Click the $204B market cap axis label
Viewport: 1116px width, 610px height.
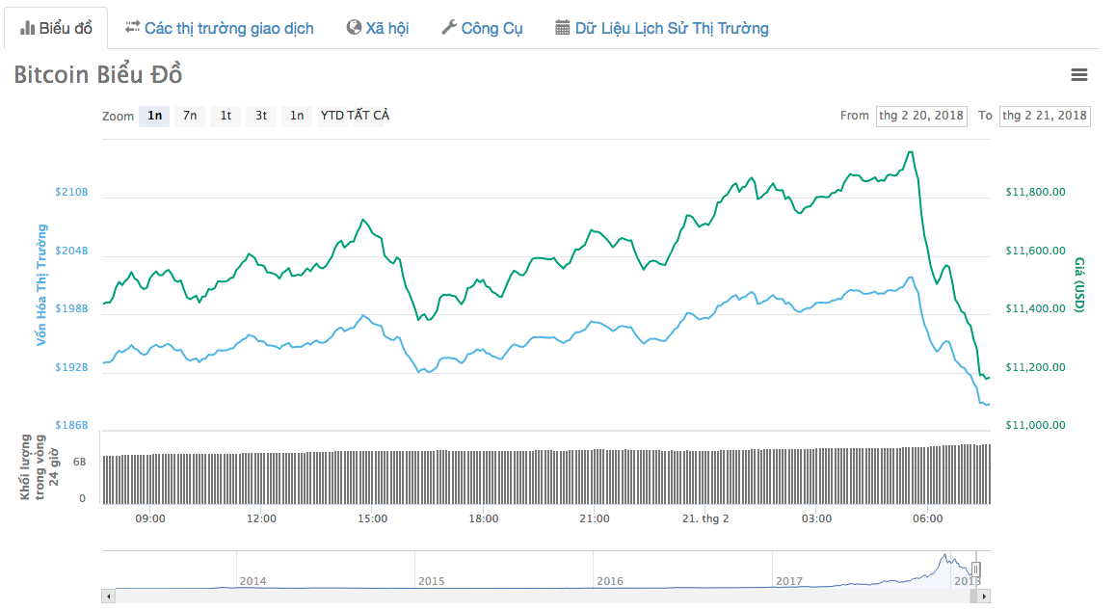(72, 251)
